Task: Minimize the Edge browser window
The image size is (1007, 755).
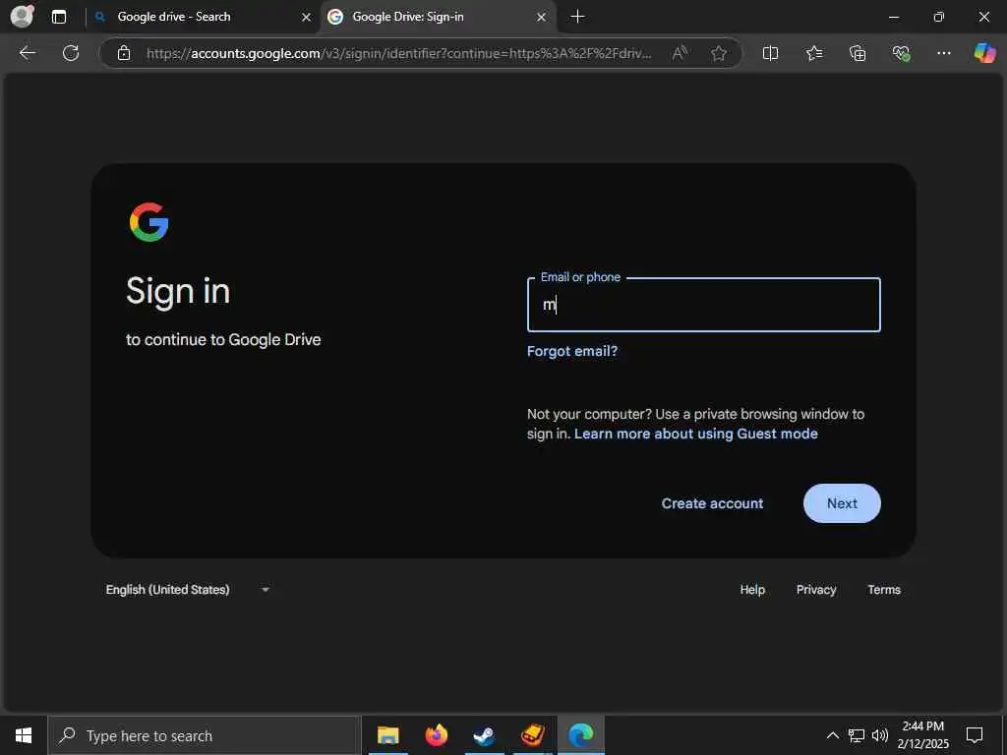Action: (894, 17)
